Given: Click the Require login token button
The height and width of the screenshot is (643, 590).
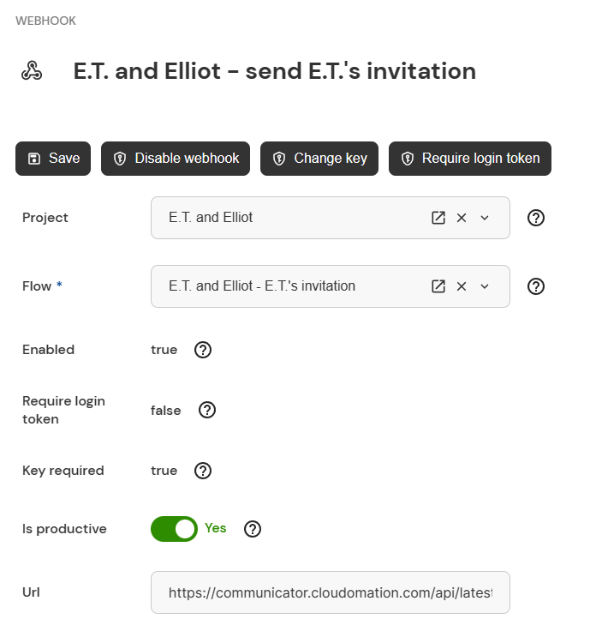Looking at the screenshot, I should tap(470, 159).
